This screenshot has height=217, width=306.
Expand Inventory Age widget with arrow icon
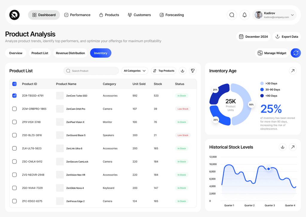pos(293,71)
